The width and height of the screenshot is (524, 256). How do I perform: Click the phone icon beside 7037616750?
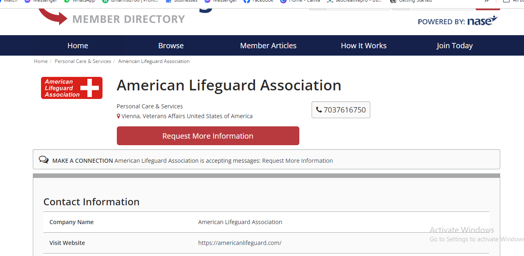(319, 110)
